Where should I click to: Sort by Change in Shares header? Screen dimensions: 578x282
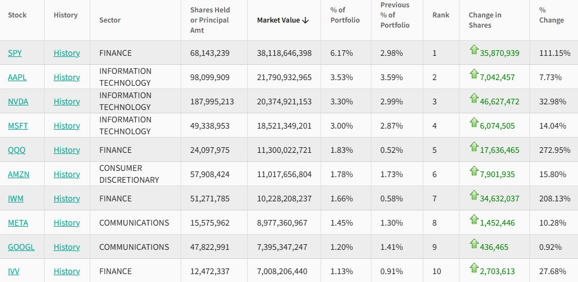click(x=484, y=20)
